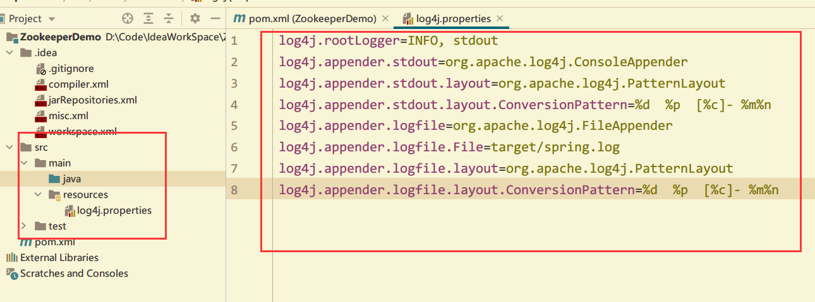Click the resources folder icon
The image size is (815, 302).
pyautogui.click(x=54, y=195)
